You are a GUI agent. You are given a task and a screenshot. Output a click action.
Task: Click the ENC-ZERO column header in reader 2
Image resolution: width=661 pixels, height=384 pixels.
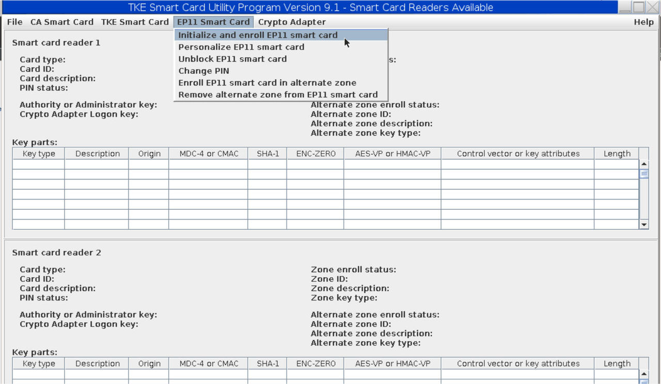316,363
